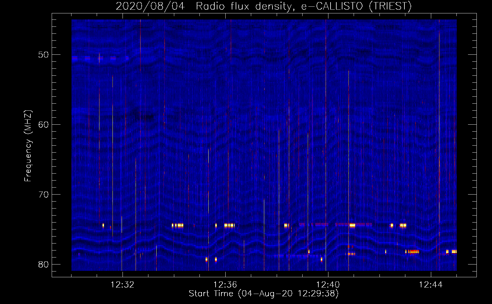
Task: Select the 12:36 time tick label
Action: pos(225,285)
